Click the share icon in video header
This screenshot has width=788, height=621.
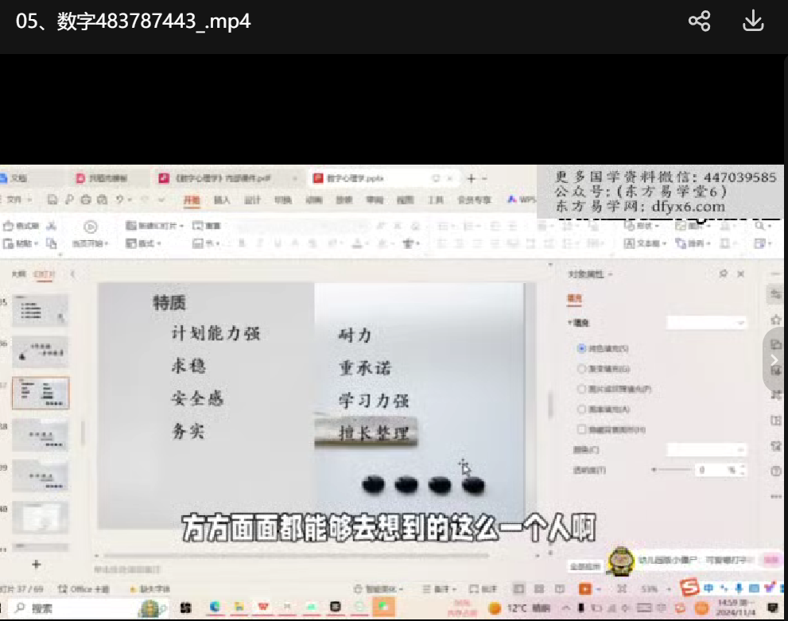[x=699, y=21]
